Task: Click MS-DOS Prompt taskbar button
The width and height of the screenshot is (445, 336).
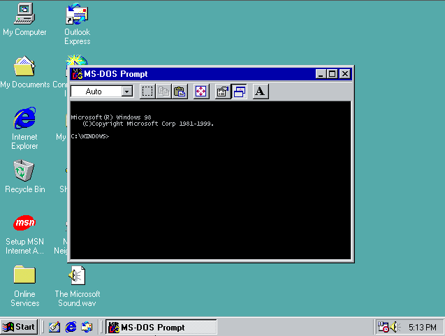Action: (161, 327)
